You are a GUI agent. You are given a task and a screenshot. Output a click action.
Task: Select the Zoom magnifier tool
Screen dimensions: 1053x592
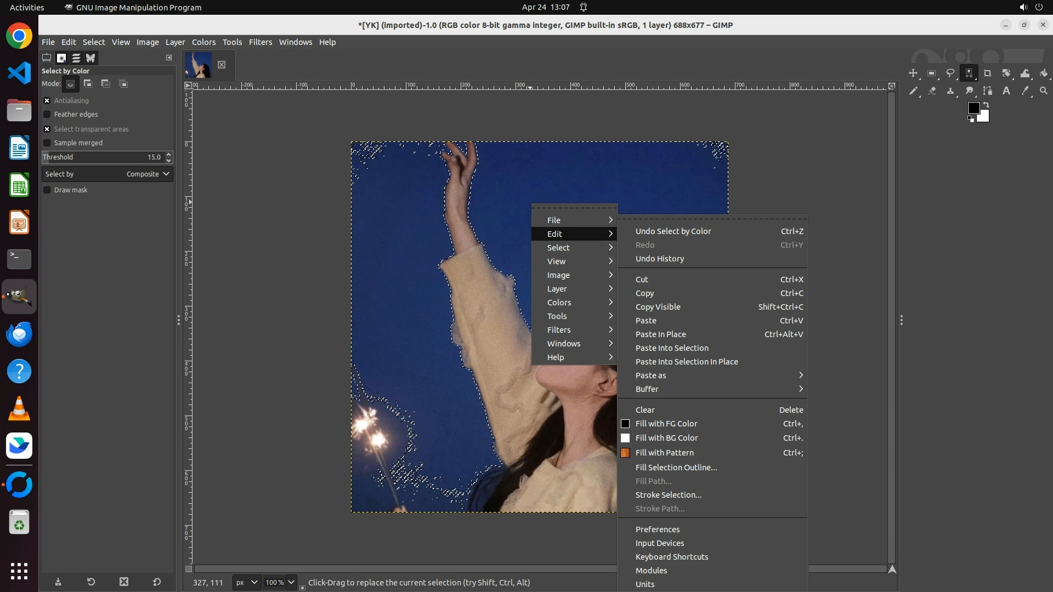(x=1043, y=91)
